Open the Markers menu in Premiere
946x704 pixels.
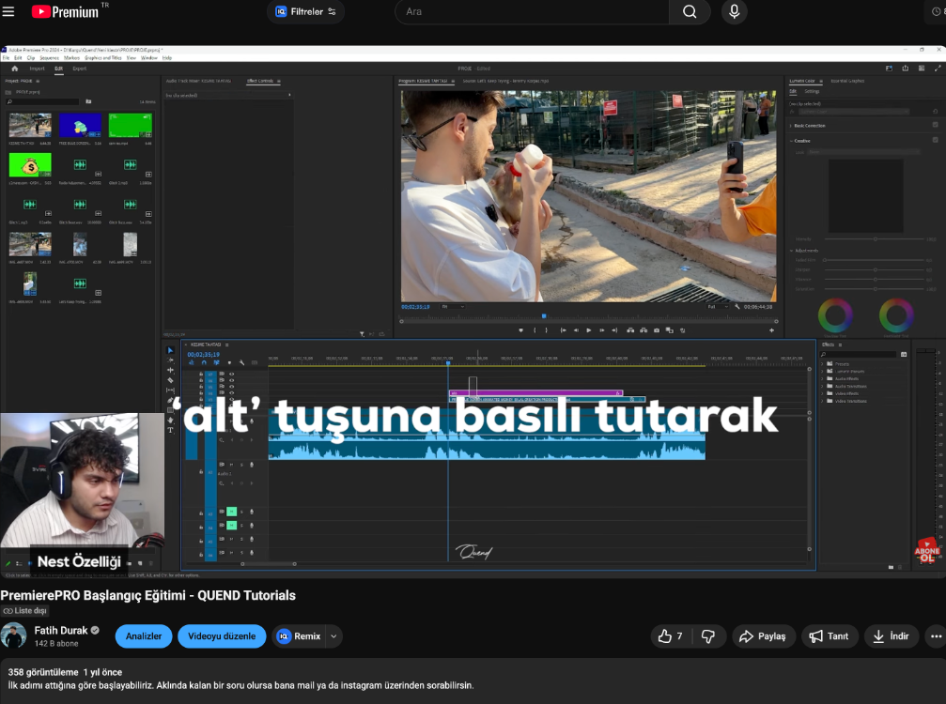(x=71, y=58)
